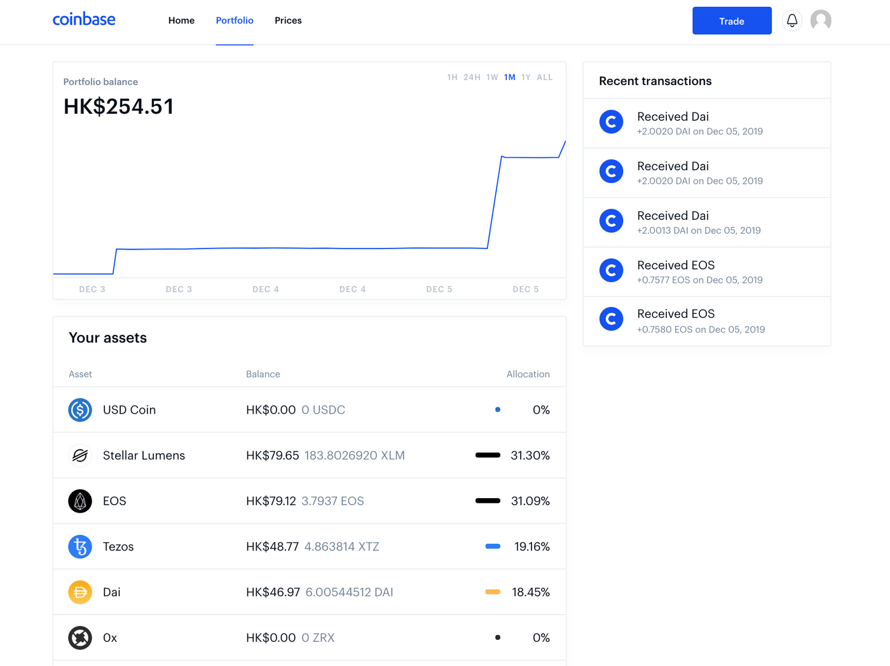Open the Prices page
This screenshot has height=666, width=890.
[x=288, y=20]
